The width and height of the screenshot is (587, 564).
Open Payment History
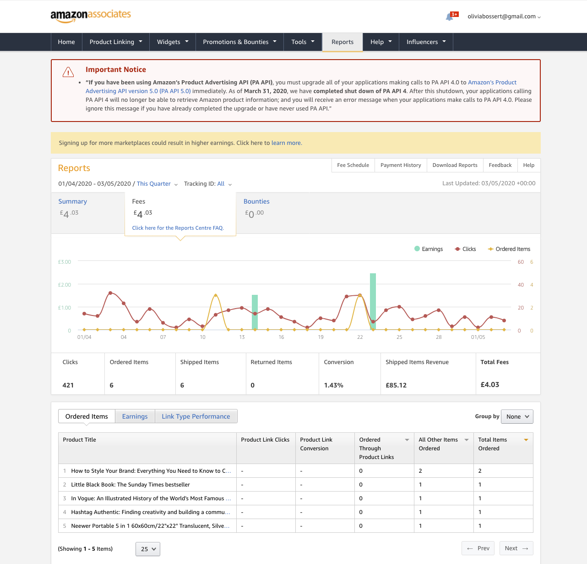(x=401, y=165)
